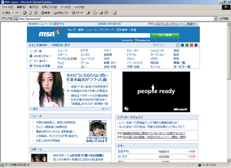Open the ファイル menu
Image resolution: width=231 pixels, height=168 pixels.
point(8,7)
